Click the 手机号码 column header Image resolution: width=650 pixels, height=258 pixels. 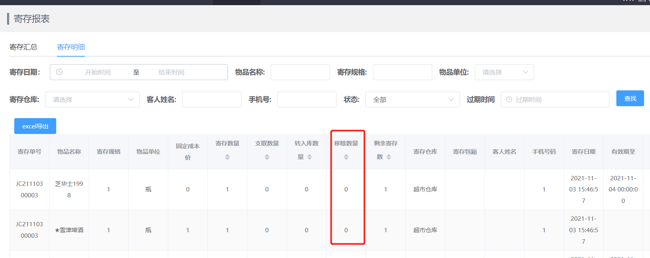[544, 151]
